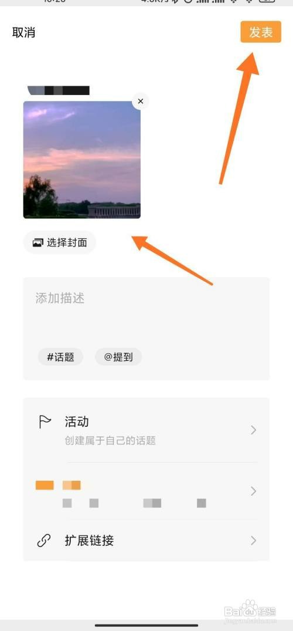
Task: Remove the attached photo with the X icon
Action: [x=140, y=102]
